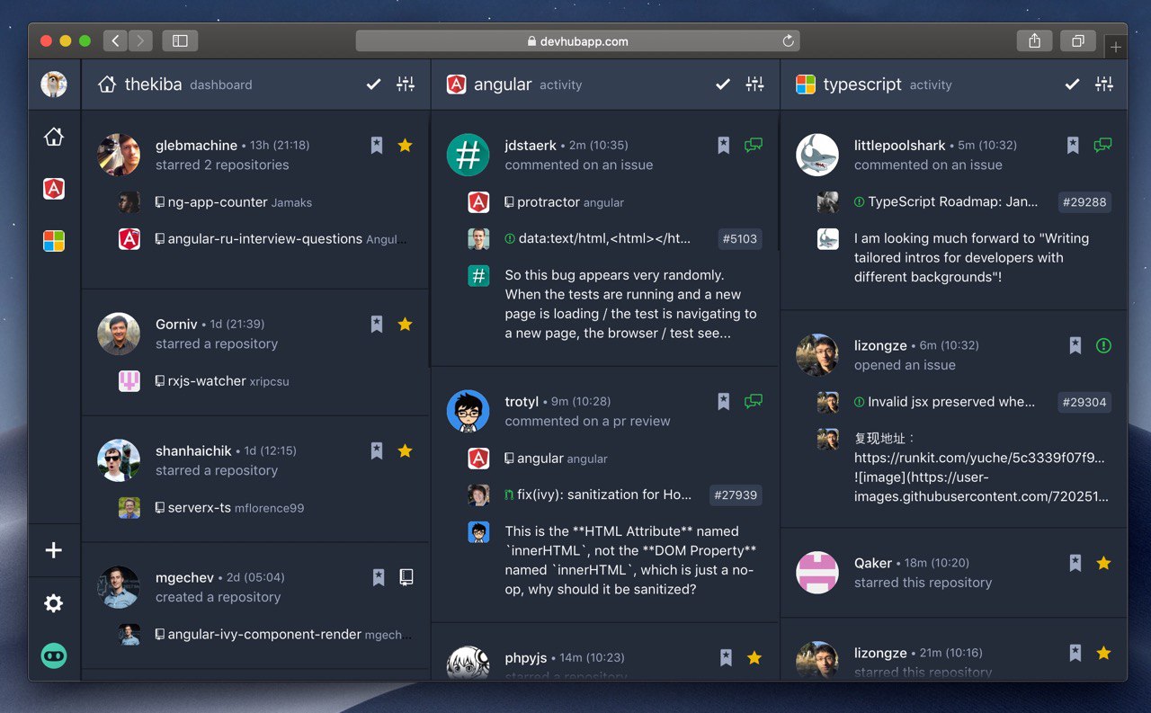Bookmark the littlepoolshark comment event

(1073, 145)
